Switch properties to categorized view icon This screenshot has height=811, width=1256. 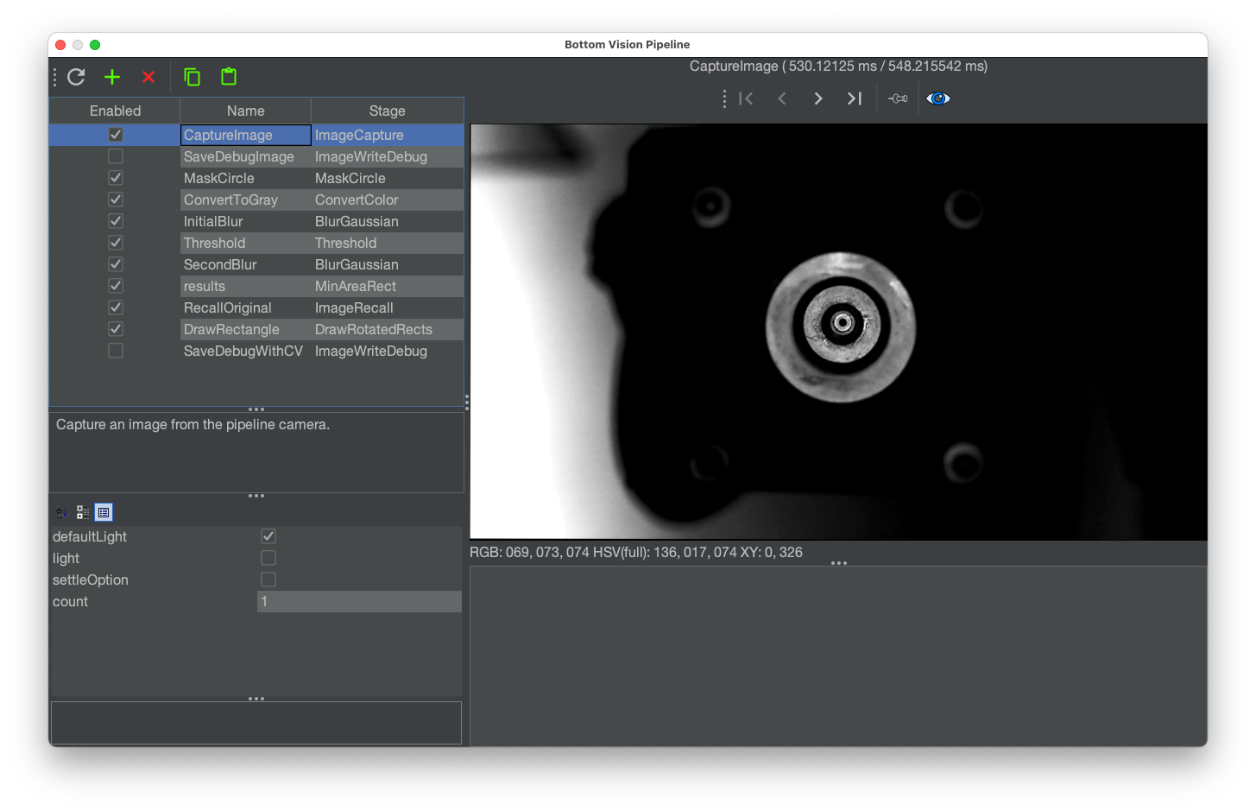tap(83, 512)
